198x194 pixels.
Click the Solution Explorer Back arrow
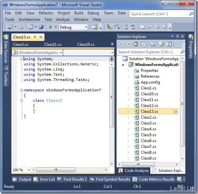(121, 44)
